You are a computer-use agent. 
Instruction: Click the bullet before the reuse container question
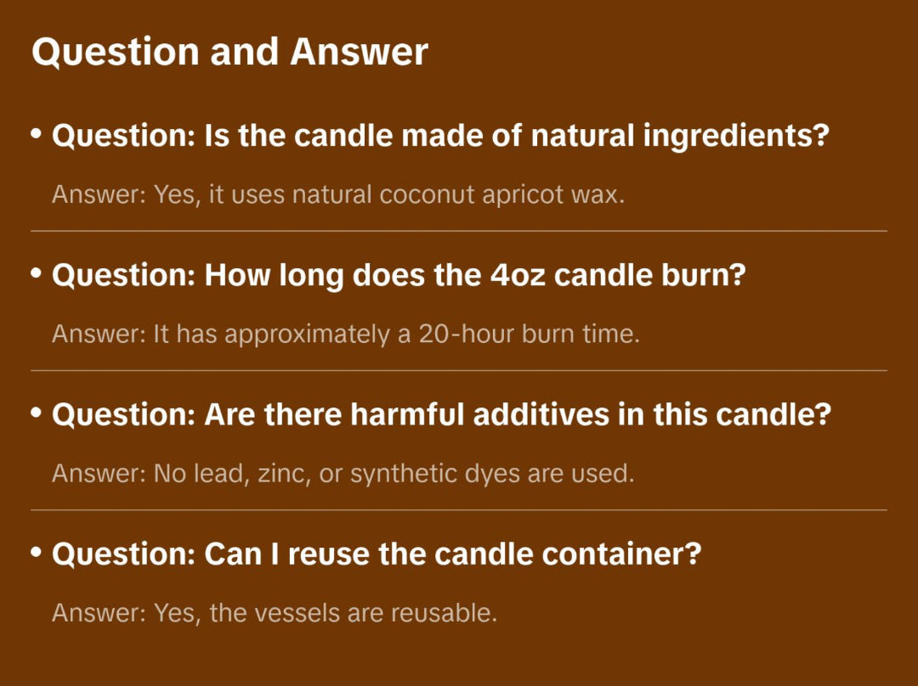point(37,553)
